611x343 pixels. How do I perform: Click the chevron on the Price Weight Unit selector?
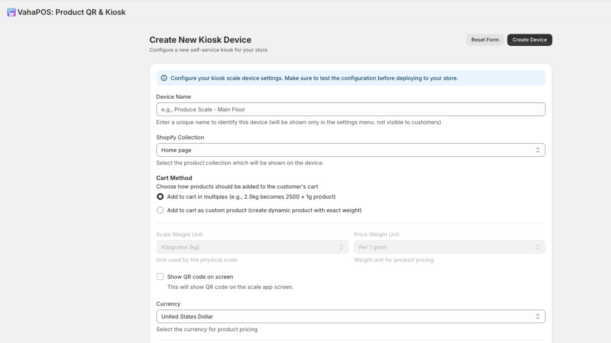[538, 247]
